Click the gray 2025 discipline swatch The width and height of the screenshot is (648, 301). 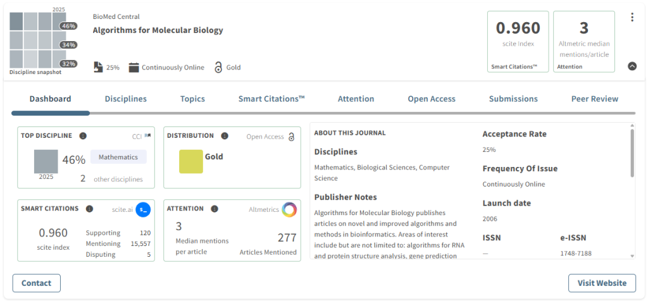pyautogui.click(x=46, y=161)
